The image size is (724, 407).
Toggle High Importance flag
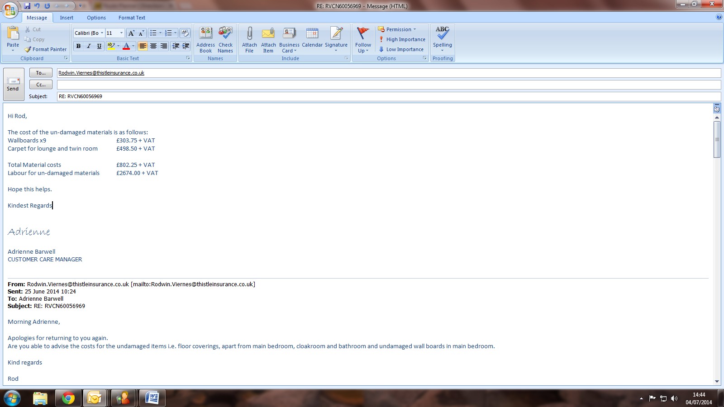[x=402, y=39]
